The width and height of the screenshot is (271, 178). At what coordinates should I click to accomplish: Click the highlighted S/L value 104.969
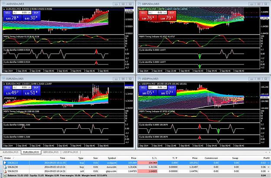147,163
